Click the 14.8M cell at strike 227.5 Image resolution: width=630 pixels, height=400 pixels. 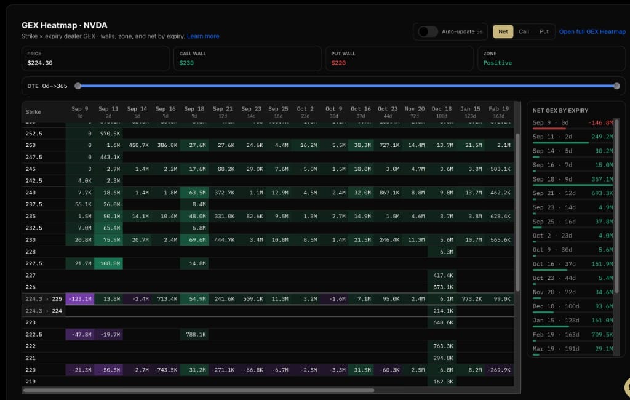[x=194, y=264]
